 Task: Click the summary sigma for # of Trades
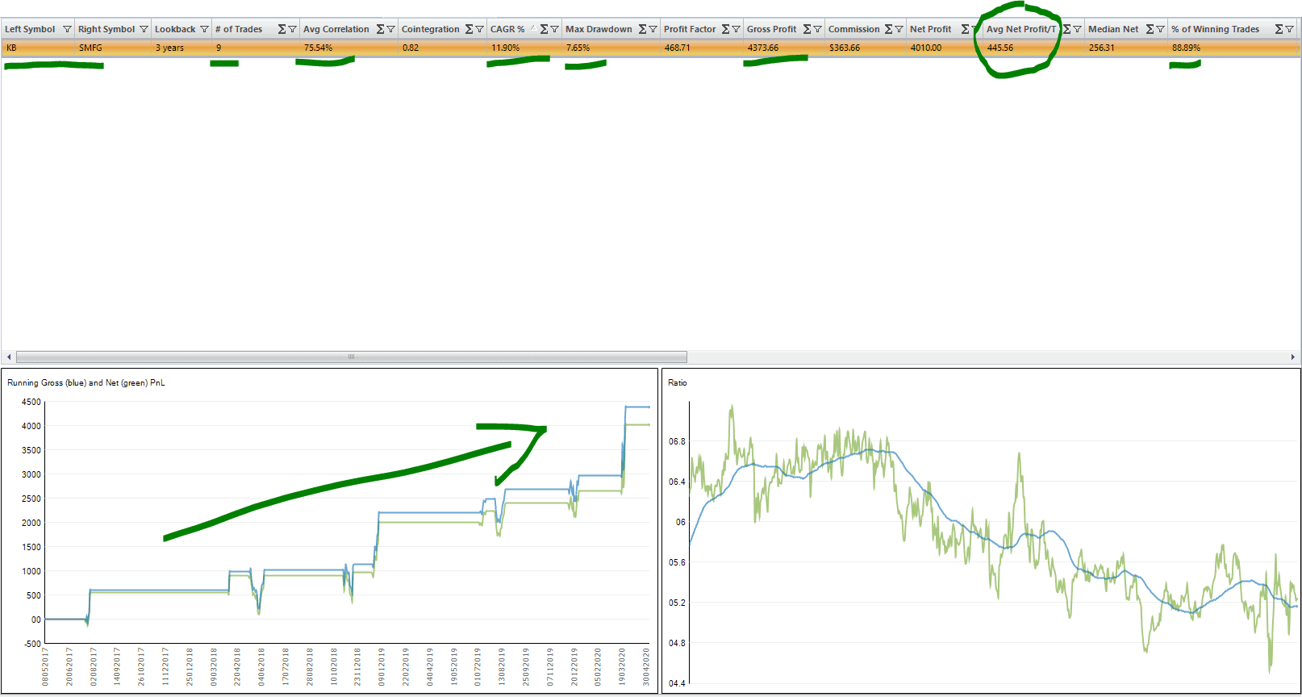282,29
